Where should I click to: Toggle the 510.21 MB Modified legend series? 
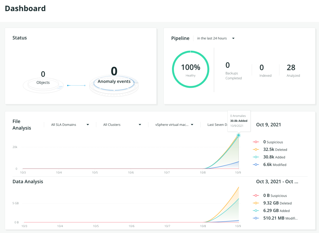(275, 218)
